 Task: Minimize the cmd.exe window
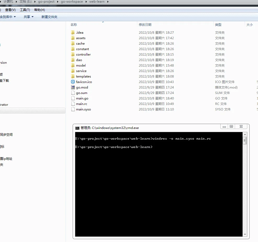coord(224,127)
